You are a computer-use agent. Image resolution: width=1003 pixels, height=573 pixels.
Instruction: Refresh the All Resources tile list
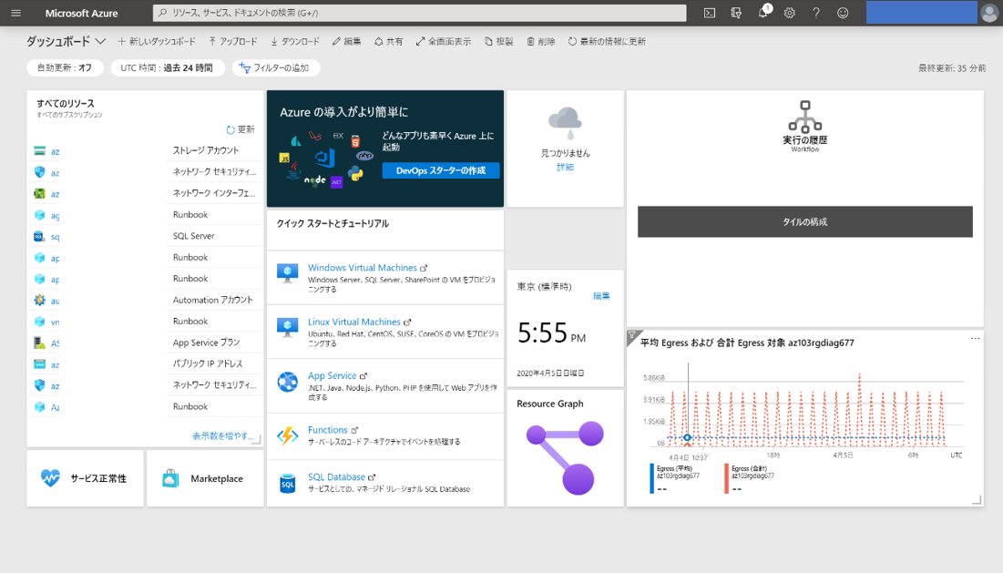(241, 130)
